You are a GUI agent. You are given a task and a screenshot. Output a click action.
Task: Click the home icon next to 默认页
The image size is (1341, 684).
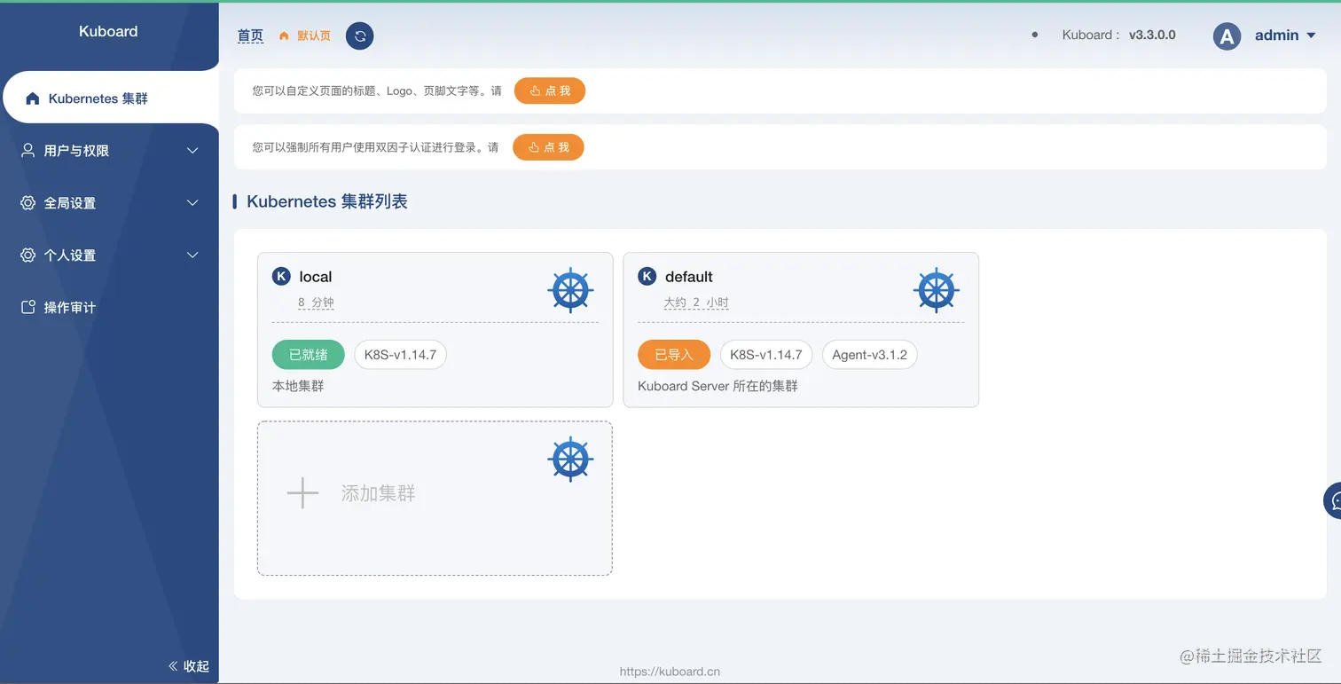pos(284,36)
